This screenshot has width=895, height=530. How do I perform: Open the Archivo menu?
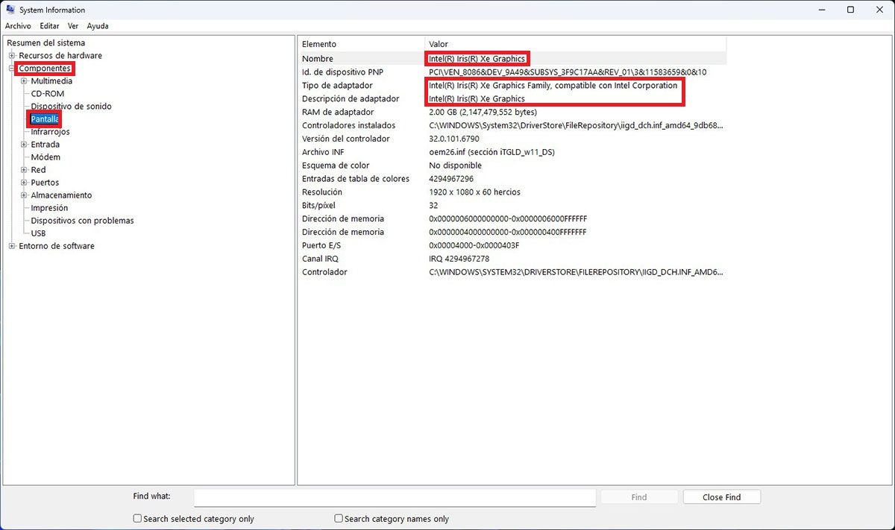coord(18,26)
